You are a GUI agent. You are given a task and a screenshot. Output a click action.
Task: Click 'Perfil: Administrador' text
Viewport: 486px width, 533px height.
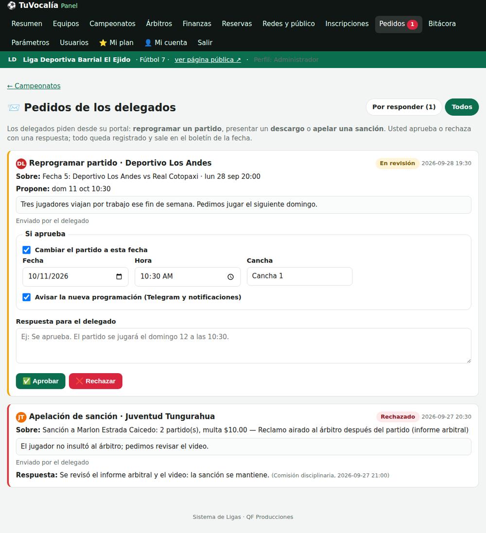tap(286, 60)
